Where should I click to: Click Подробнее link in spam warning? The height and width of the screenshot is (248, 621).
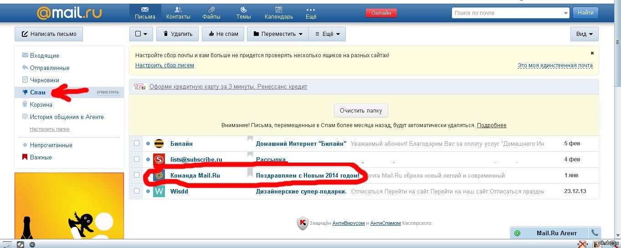[x=492, y=125]
